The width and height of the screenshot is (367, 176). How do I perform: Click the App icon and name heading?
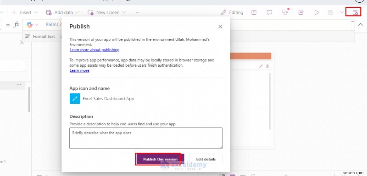click(89, 88)
